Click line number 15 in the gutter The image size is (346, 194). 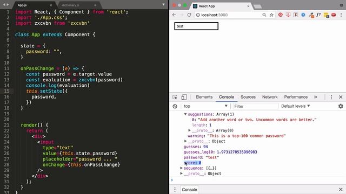pos(6,91)
